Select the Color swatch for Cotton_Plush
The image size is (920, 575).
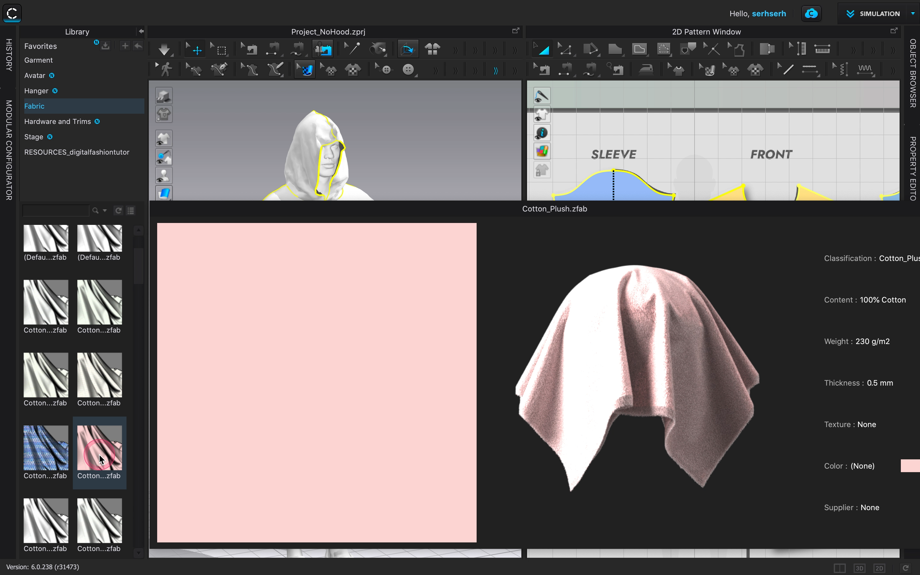click(x=910, y=466)
